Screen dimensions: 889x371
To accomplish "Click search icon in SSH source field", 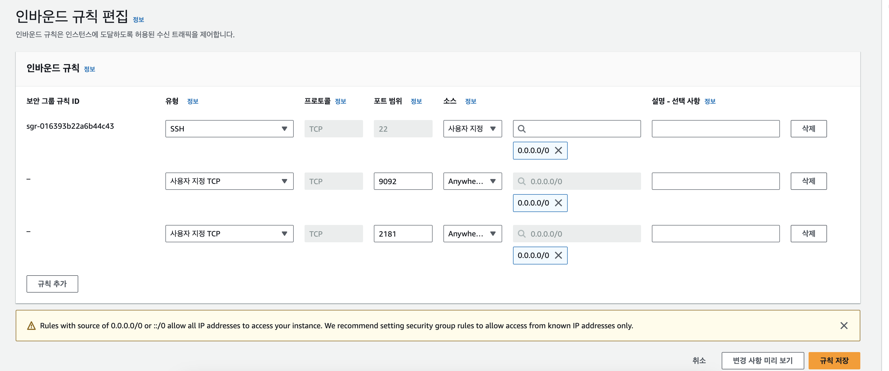I will [x=521, y=129].
